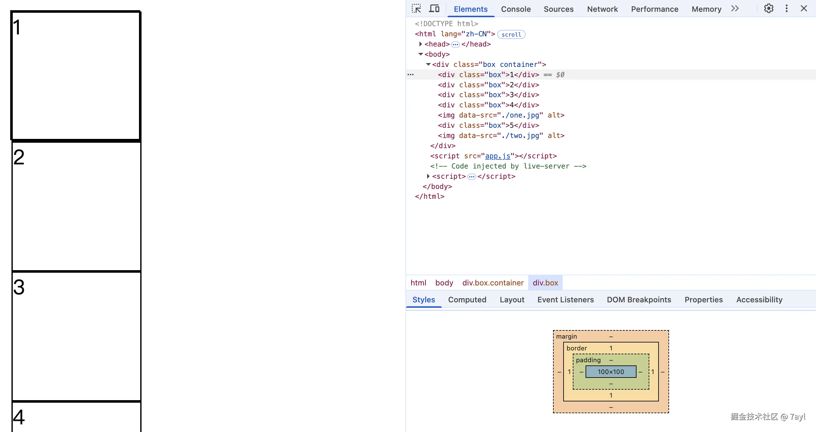The height and width of the screenshot is (432, 816).
Task: Expand the collapsed script element
Action: point(428,176)
